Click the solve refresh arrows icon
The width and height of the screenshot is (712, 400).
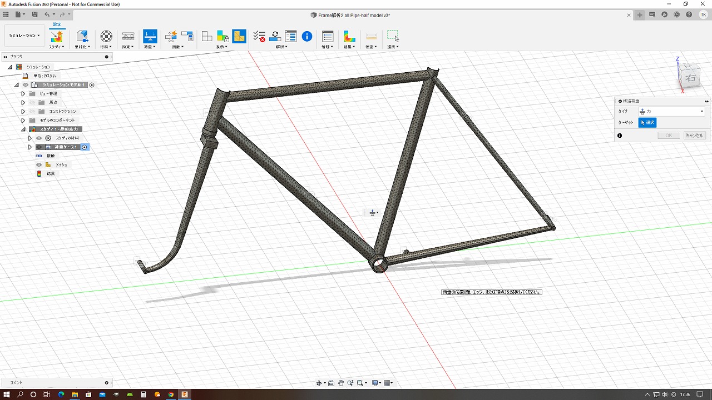pos(275,37)
